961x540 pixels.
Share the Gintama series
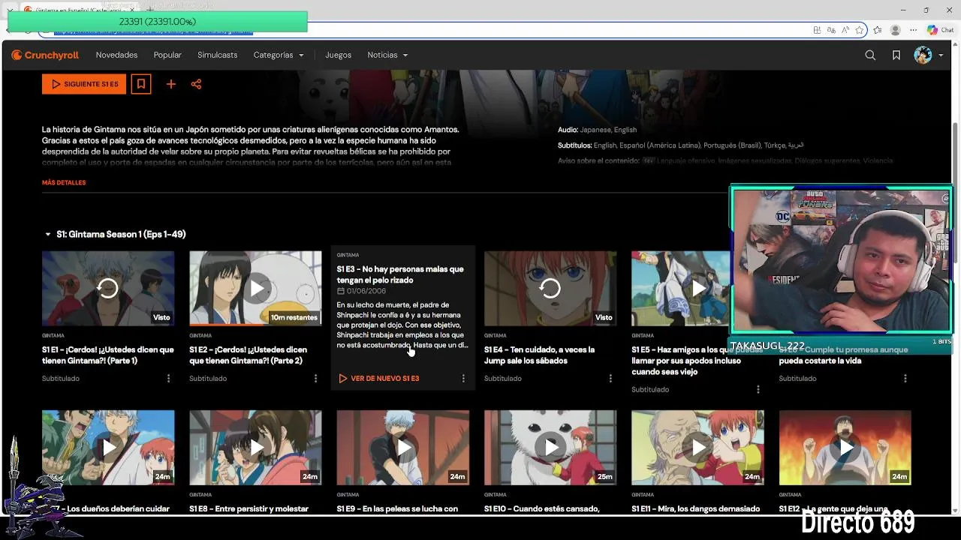pyautogui.click(x=196, y=84)
